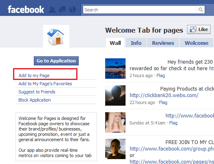Click the search magnifier icon

point(201,10)
